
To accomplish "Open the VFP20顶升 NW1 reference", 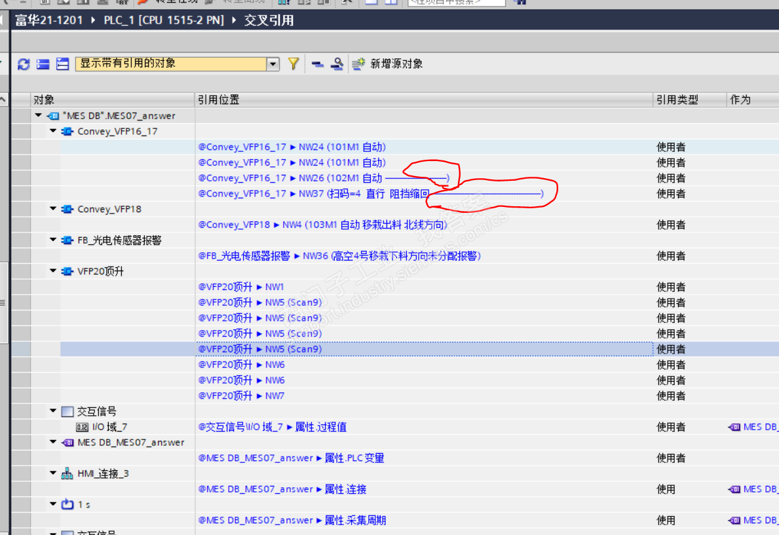I will pyautogui.click(x=241, y=287).
